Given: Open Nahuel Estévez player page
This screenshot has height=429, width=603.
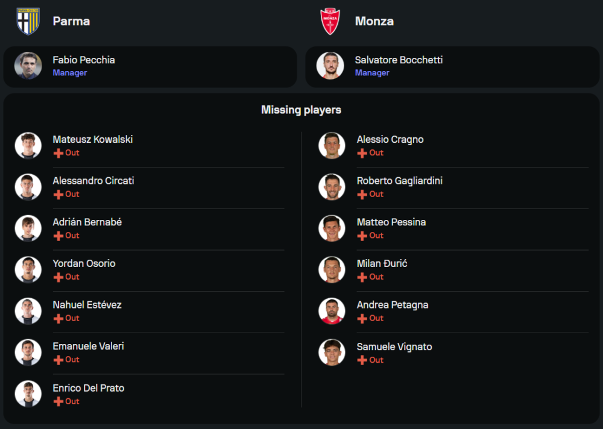Looking at the screenshot, I should pyautogui.click(x=87, y=305).
